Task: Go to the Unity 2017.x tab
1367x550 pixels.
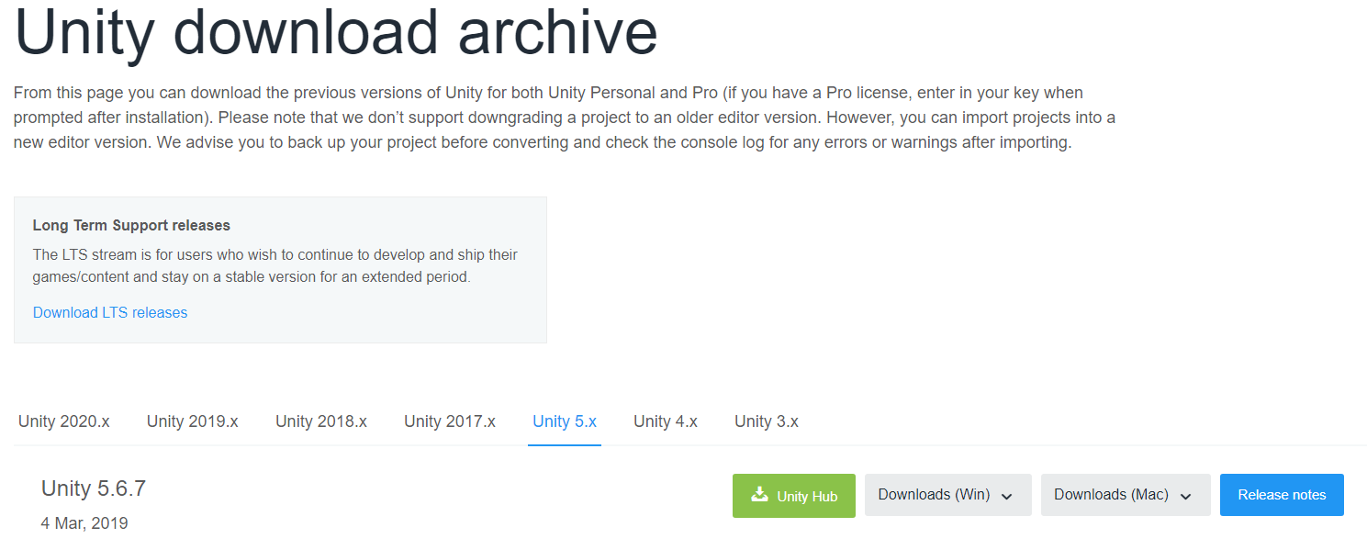Action: click(x=450, y=421)
